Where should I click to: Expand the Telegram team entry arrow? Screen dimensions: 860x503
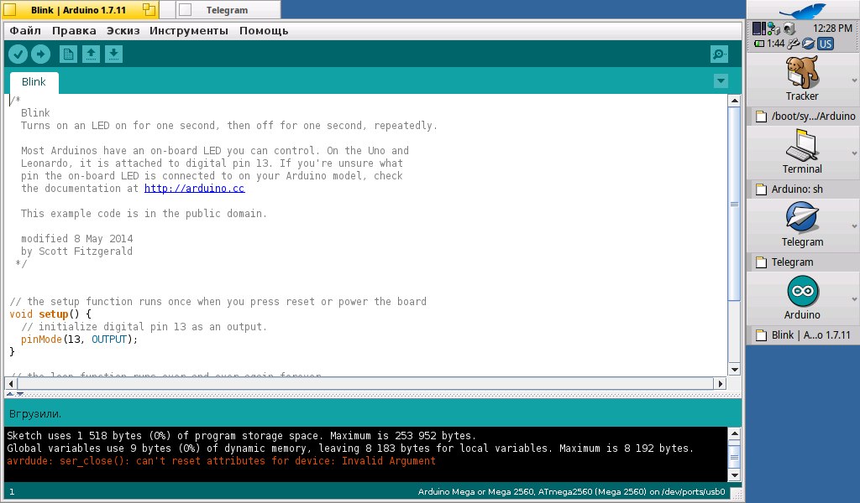coord(854,226)
